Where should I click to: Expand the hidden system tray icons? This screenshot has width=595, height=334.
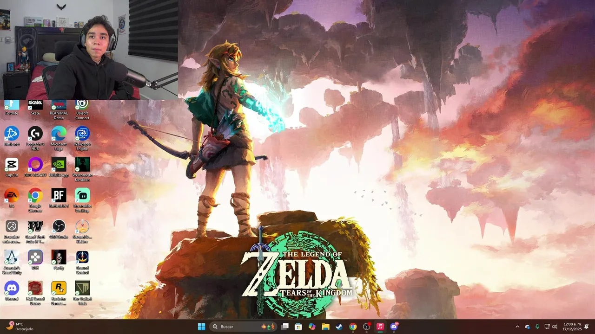517,327
